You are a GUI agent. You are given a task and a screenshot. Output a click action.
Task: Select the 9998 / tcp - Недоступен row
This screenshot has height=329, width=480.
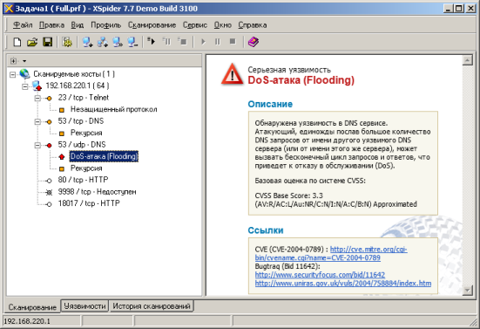coord(97,192)
